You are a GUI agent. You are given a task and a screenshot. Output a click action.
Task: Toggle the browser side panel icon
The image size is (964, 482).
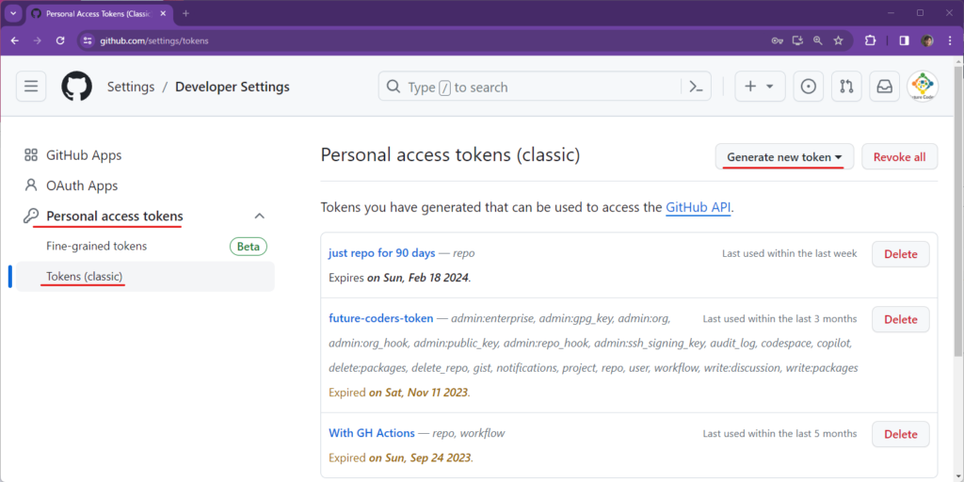coord(905,40)
